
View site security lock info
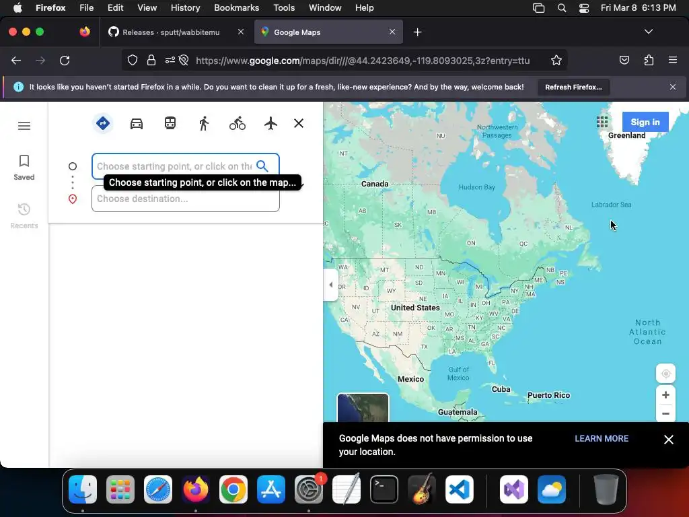[x=151, y=60]
